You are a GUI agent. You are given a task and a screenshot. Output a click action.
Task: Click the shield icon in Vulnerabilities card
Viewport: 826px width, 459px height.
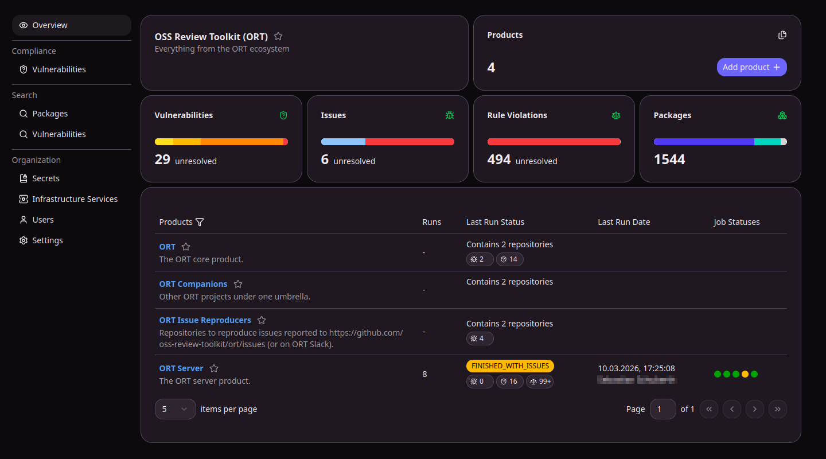pos(283,115)
